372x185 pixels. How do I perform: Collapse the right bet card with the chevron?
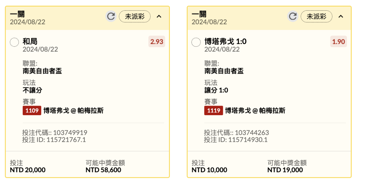click(x=341, y=17)
